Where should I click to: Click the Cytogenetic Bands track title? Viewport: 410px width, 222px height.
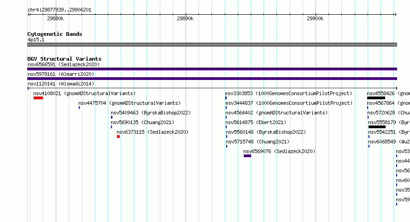55,34
